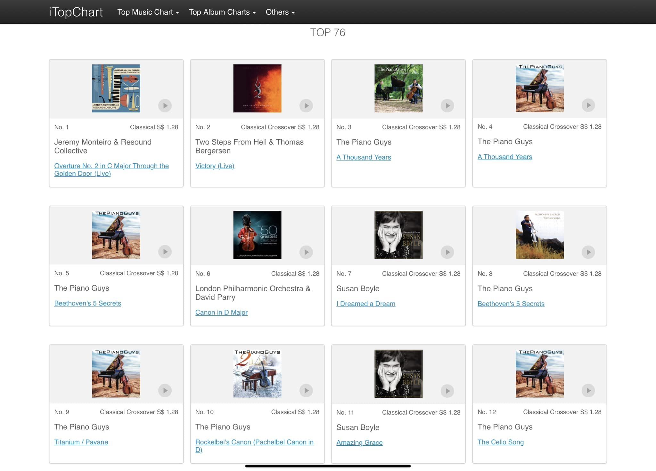This screenshot has width=656, height=471.
Task: Open the Top Album Charts dropdown
Action: (222, 12)
